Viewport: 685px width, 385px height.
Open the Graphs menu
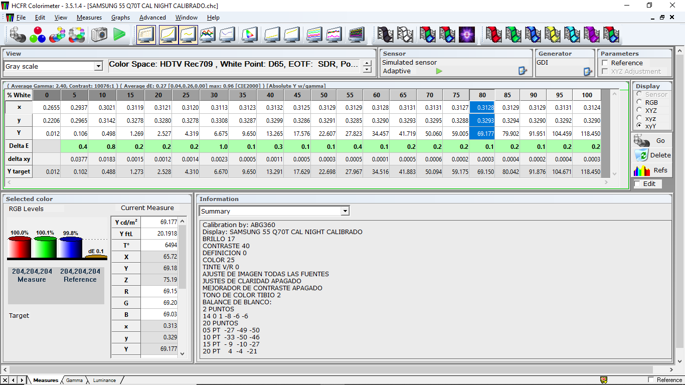pos(120,17)
